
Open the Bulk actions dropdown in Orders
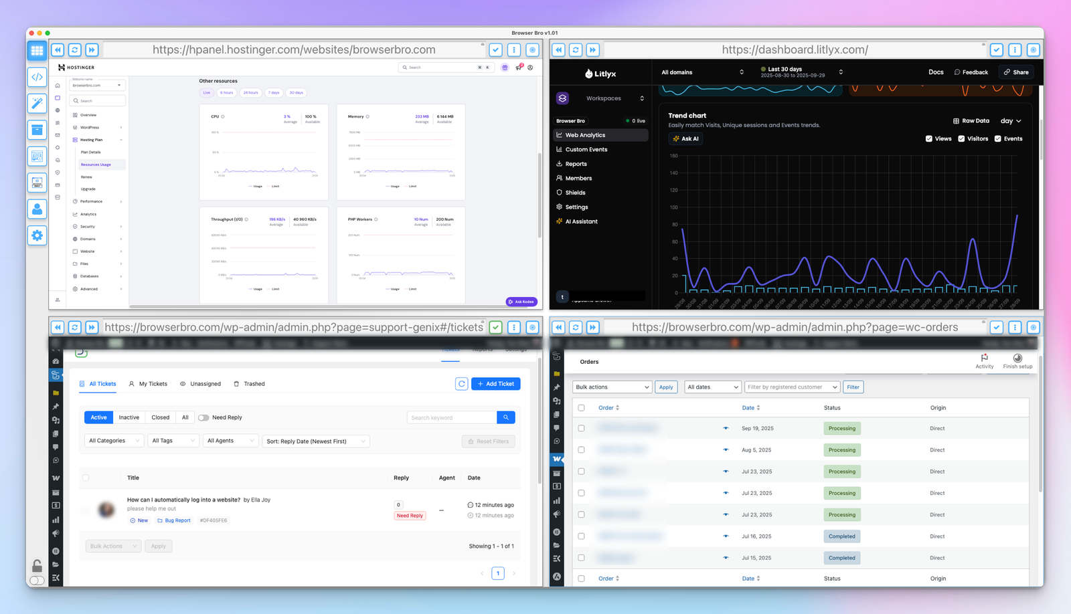(612, 387)
